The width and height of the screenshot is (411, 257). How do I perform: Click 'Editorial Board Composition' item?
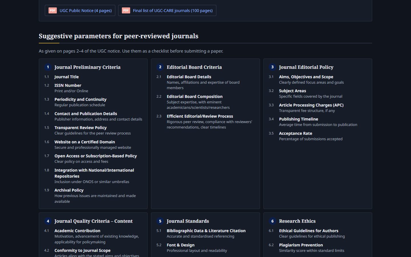(x=195, y=97)
